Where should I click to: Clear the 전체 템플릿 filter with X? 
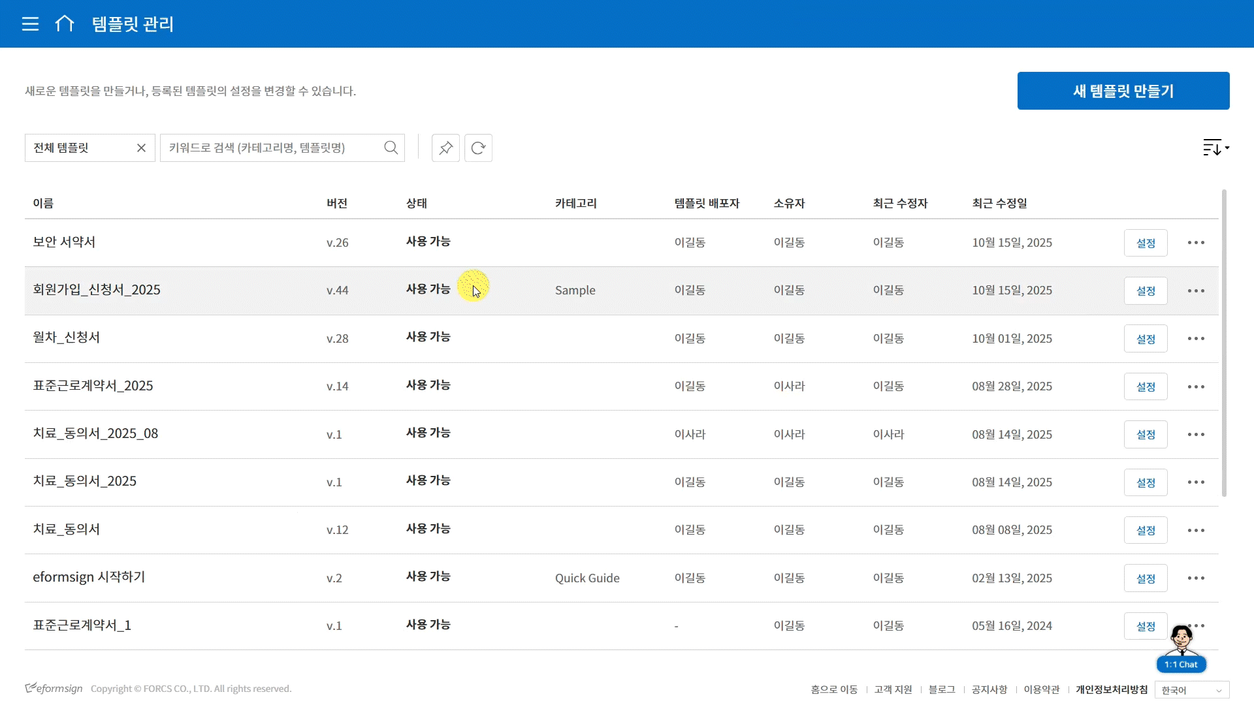[141, 148]
